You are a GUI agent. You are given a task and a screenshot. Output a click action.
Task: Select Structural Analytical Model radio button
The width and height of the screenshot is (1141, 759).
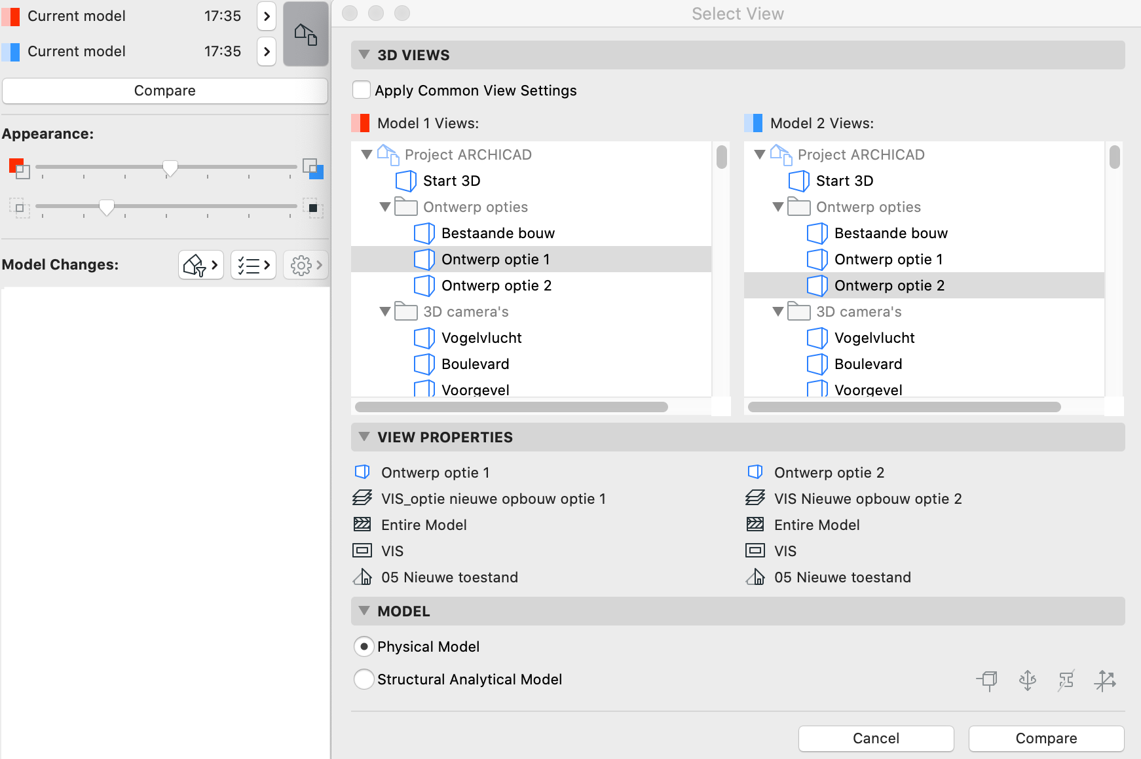coord(364,679)
